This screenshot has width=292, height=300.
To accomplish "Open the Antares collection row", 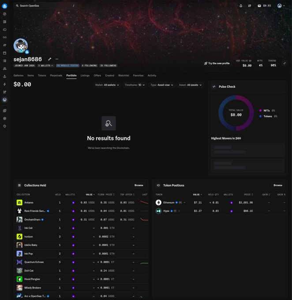I will point(82,202).
